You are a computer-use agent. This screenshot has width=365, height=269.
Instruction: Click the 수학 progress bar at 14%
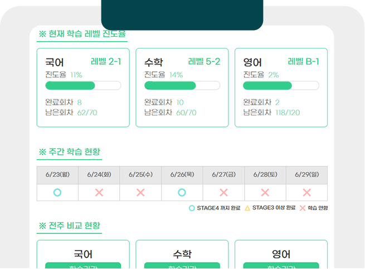click(x=182, y=85)
